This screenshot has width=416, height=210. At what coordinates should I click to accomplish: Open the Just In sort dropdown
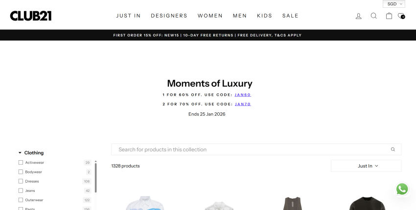pos(366,166)
